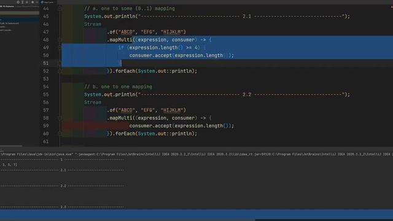Click '2.1' separator line in console output
The image size is (393, 221).
[x=62, y=170]
